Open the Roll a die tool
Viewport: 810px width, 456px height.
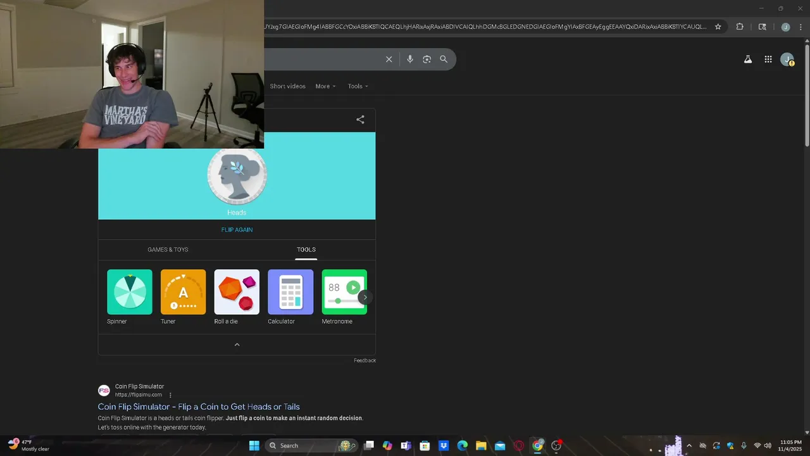(237, 292)
